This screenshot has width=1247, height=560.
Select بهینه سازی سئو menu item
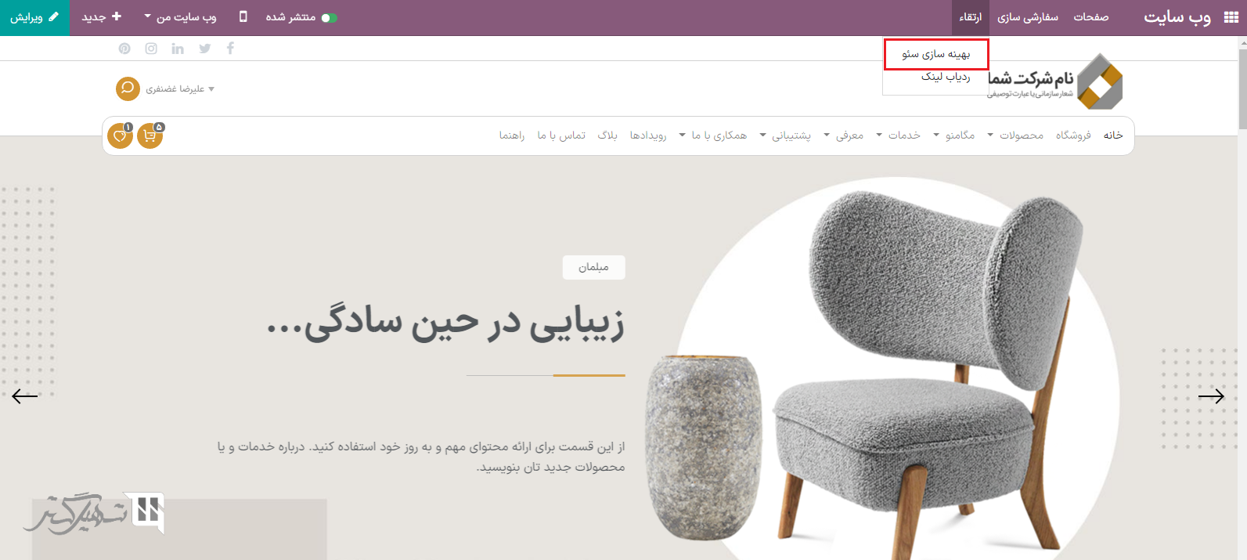click(x=936, y=54)
